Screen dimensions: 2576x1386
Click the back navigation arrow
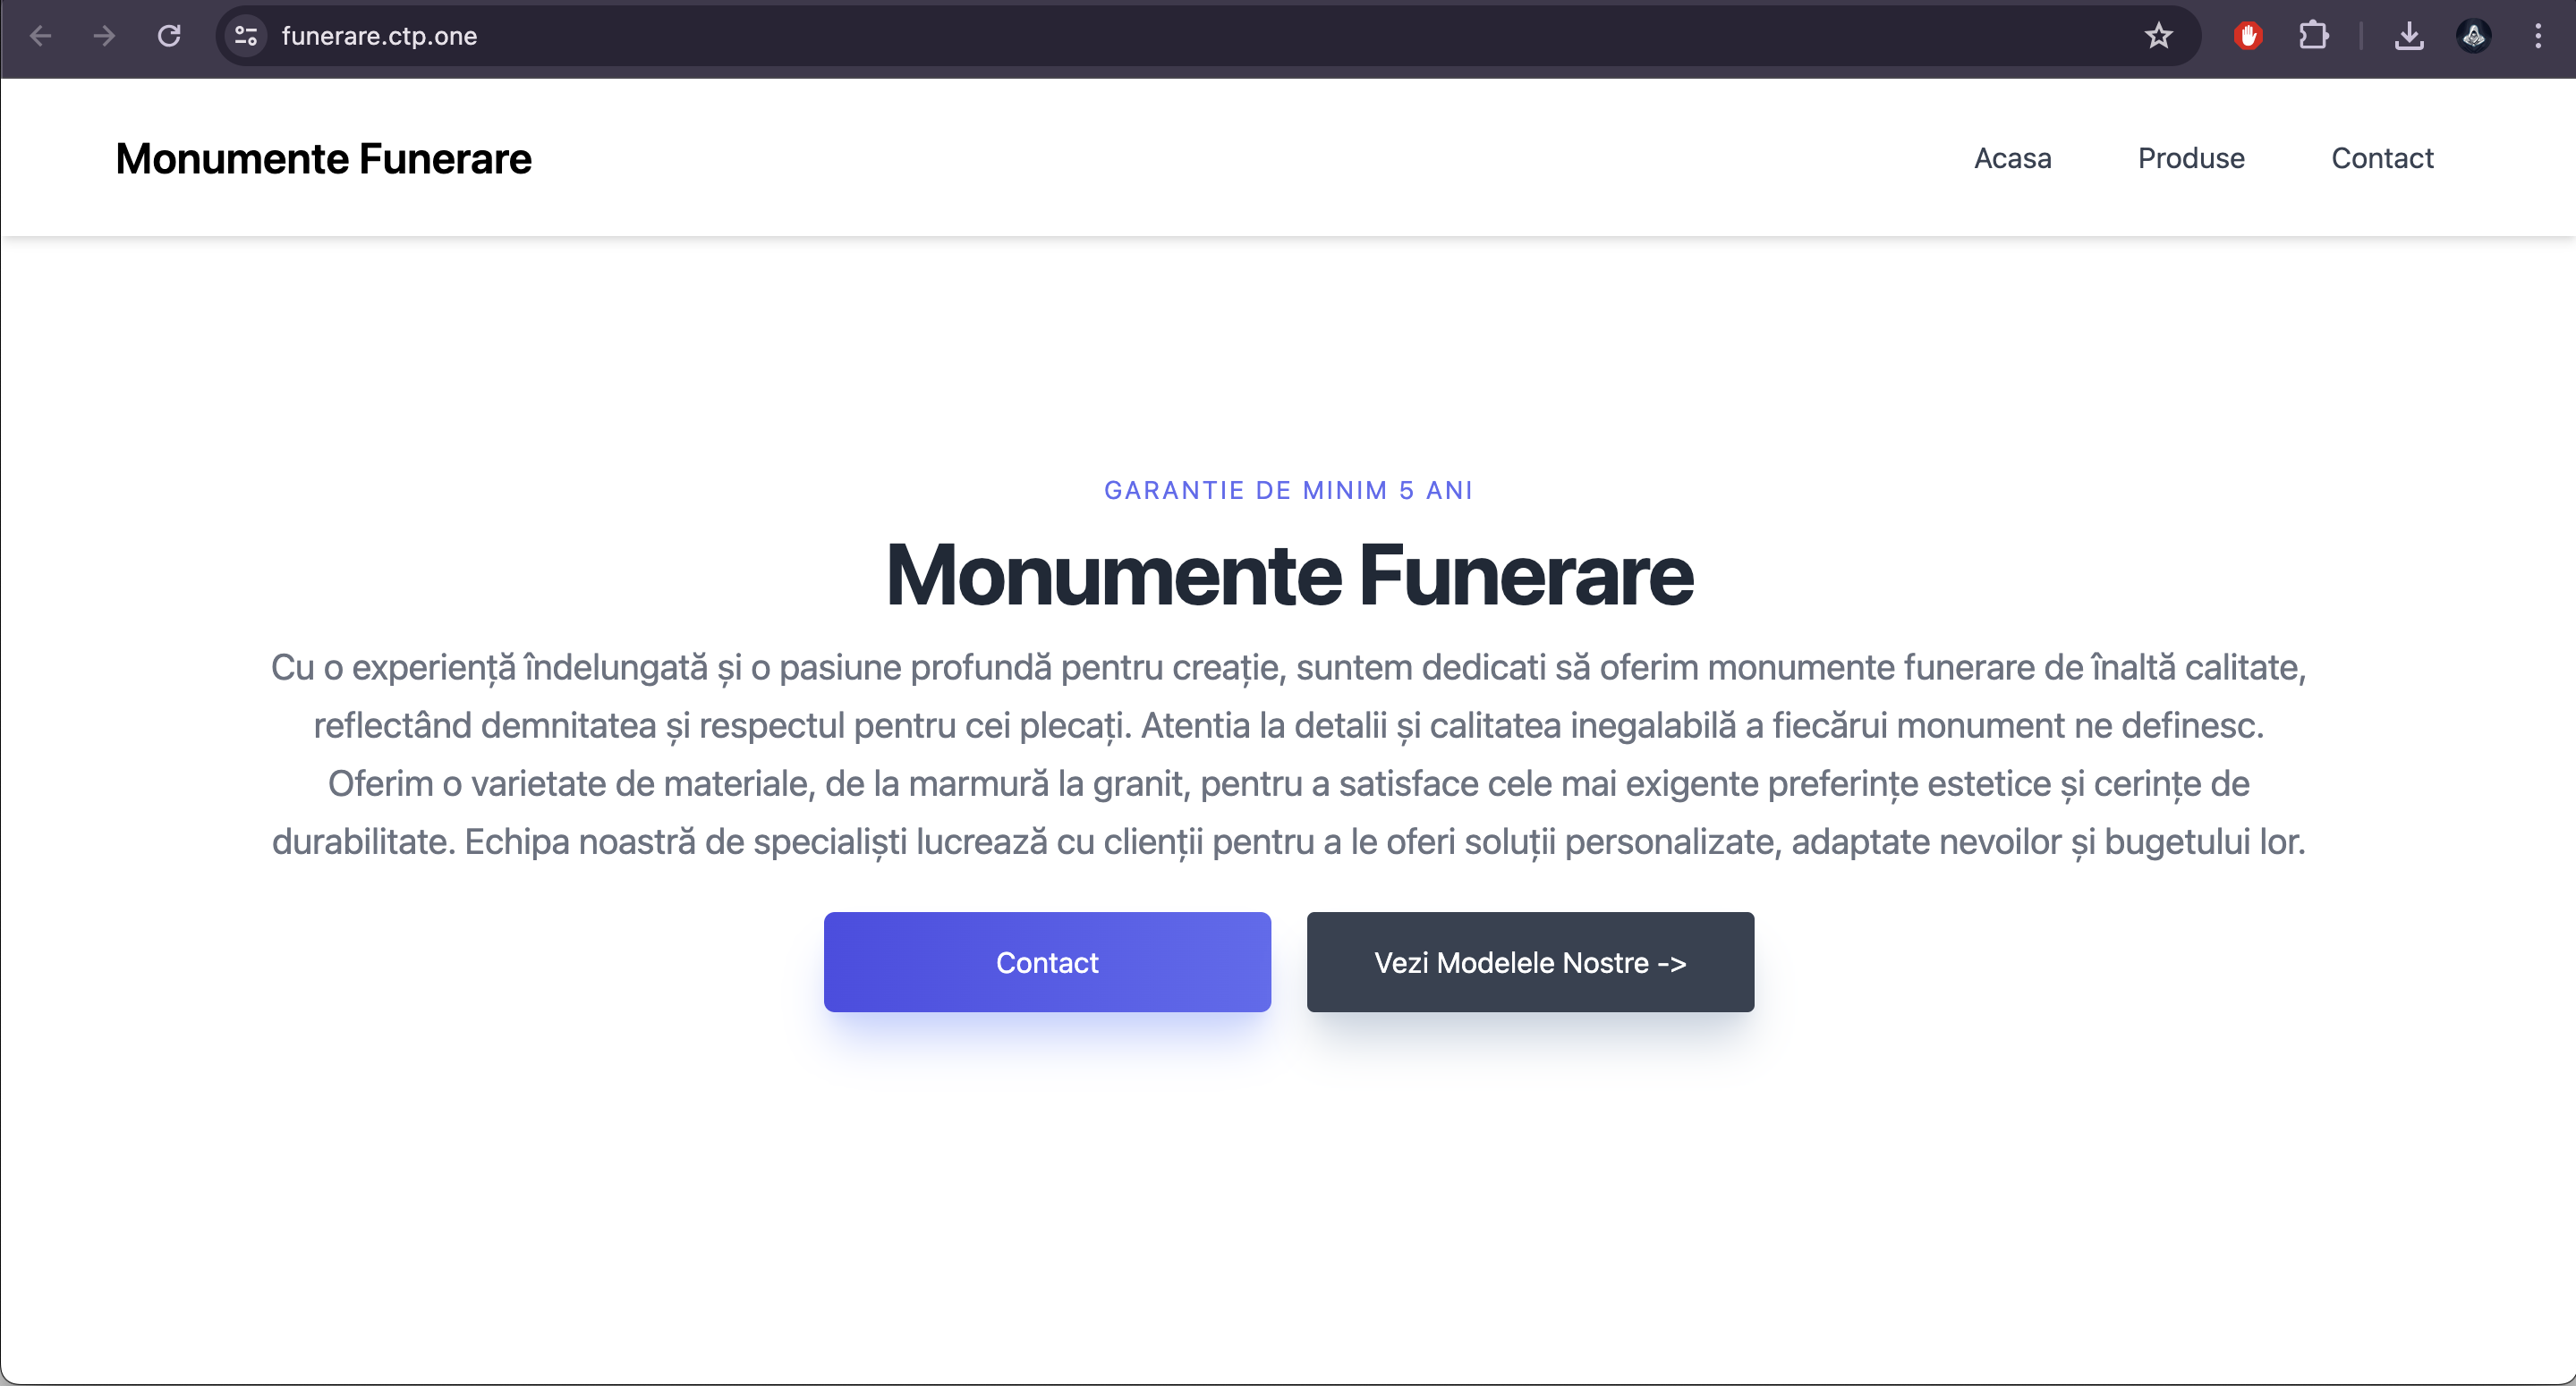(x=40, y=36)
